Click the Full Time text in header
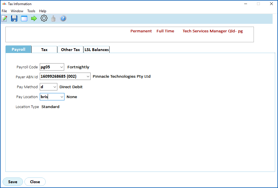Screen dimensions: 278x188 [165, 31]
